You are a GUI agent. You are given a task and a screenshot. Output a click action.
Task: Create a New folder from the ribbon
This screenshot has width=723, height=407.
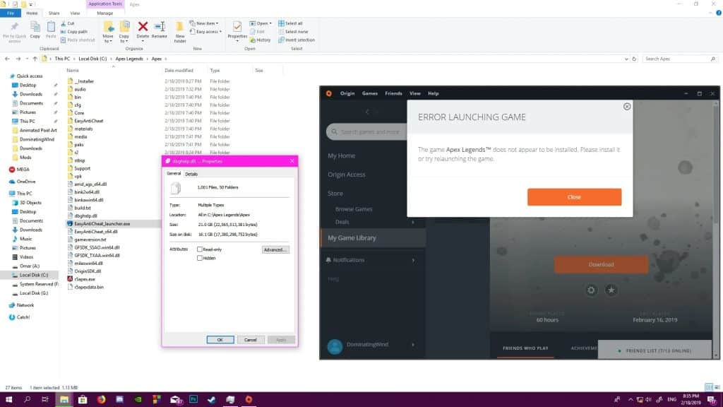(x=180, y=32)
